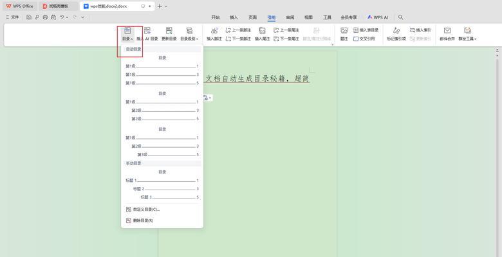Click the new tab plus button
The width and height of the screenshot is (502, 257).
coord(160,6)
